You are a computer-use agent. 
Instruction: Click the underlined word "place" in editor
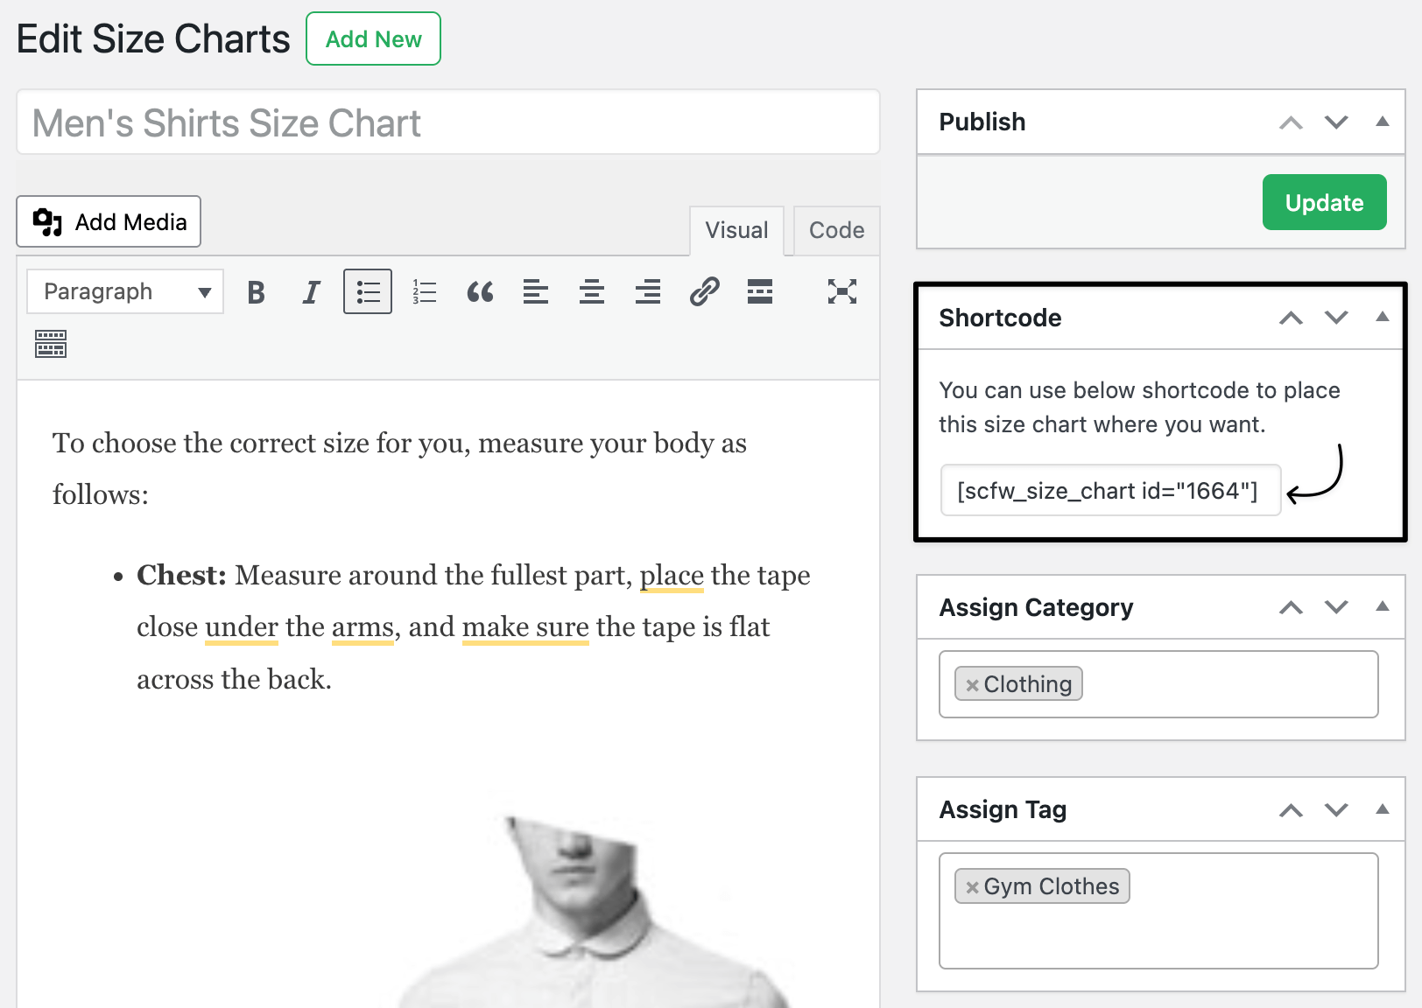coord(672,575)
